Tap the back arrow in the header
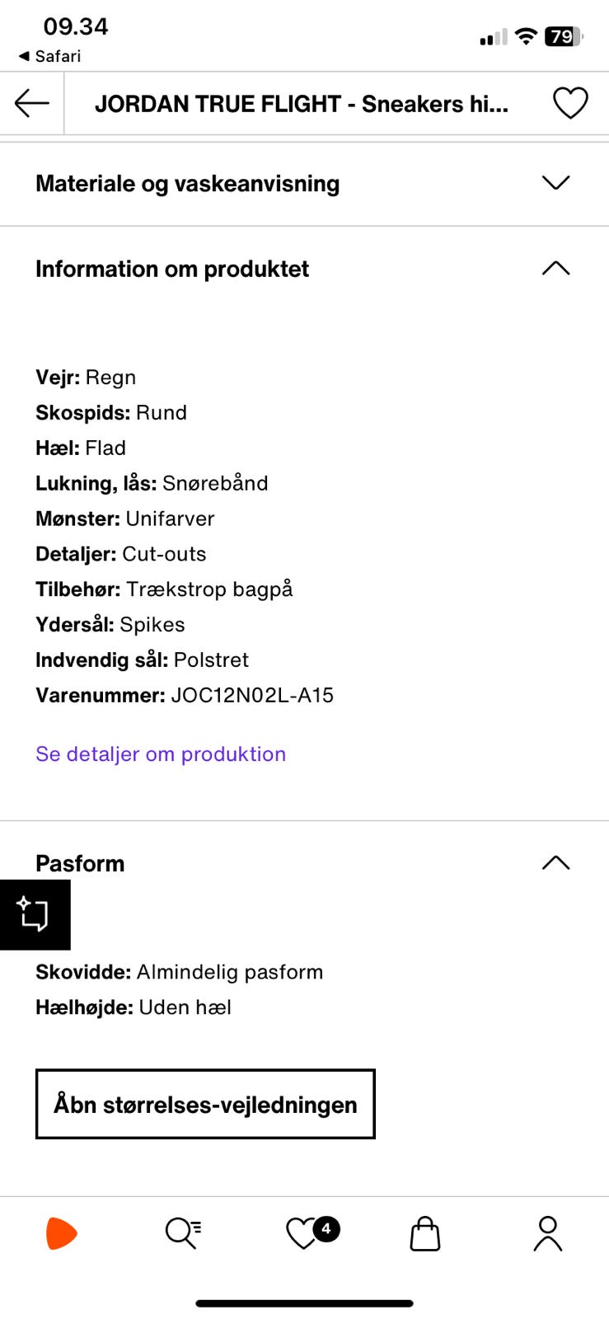Screen dimensions: 609x1319 pyautogui.click(x=32, y=103)
